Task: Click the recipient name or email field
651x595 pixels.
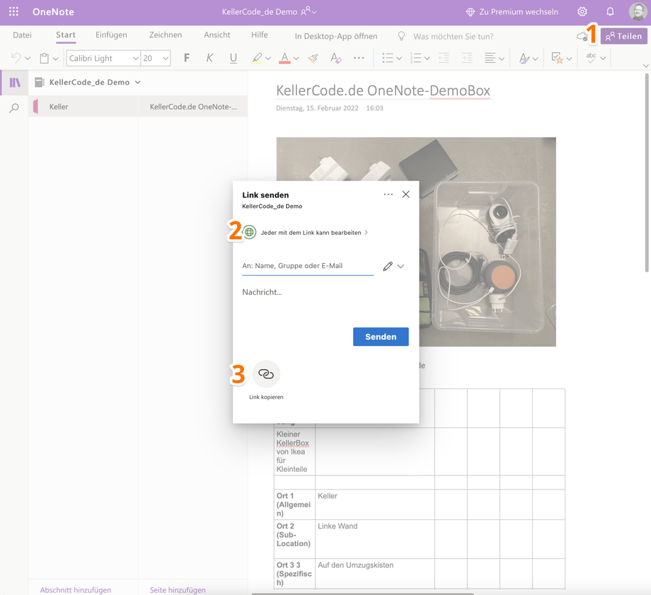Action: click(x=307, y=266)
